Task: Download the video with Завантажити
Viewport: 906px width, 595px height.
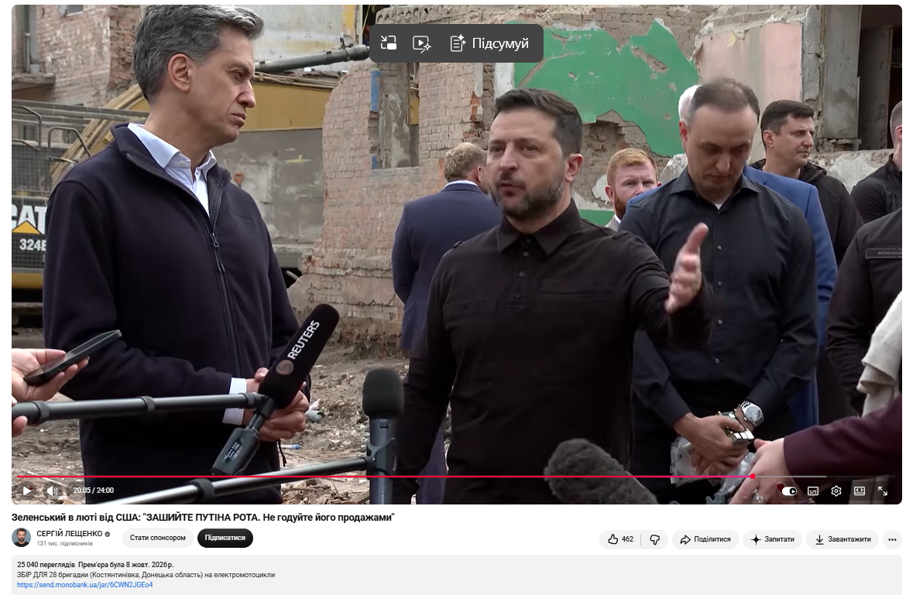Action: [843, 539]
